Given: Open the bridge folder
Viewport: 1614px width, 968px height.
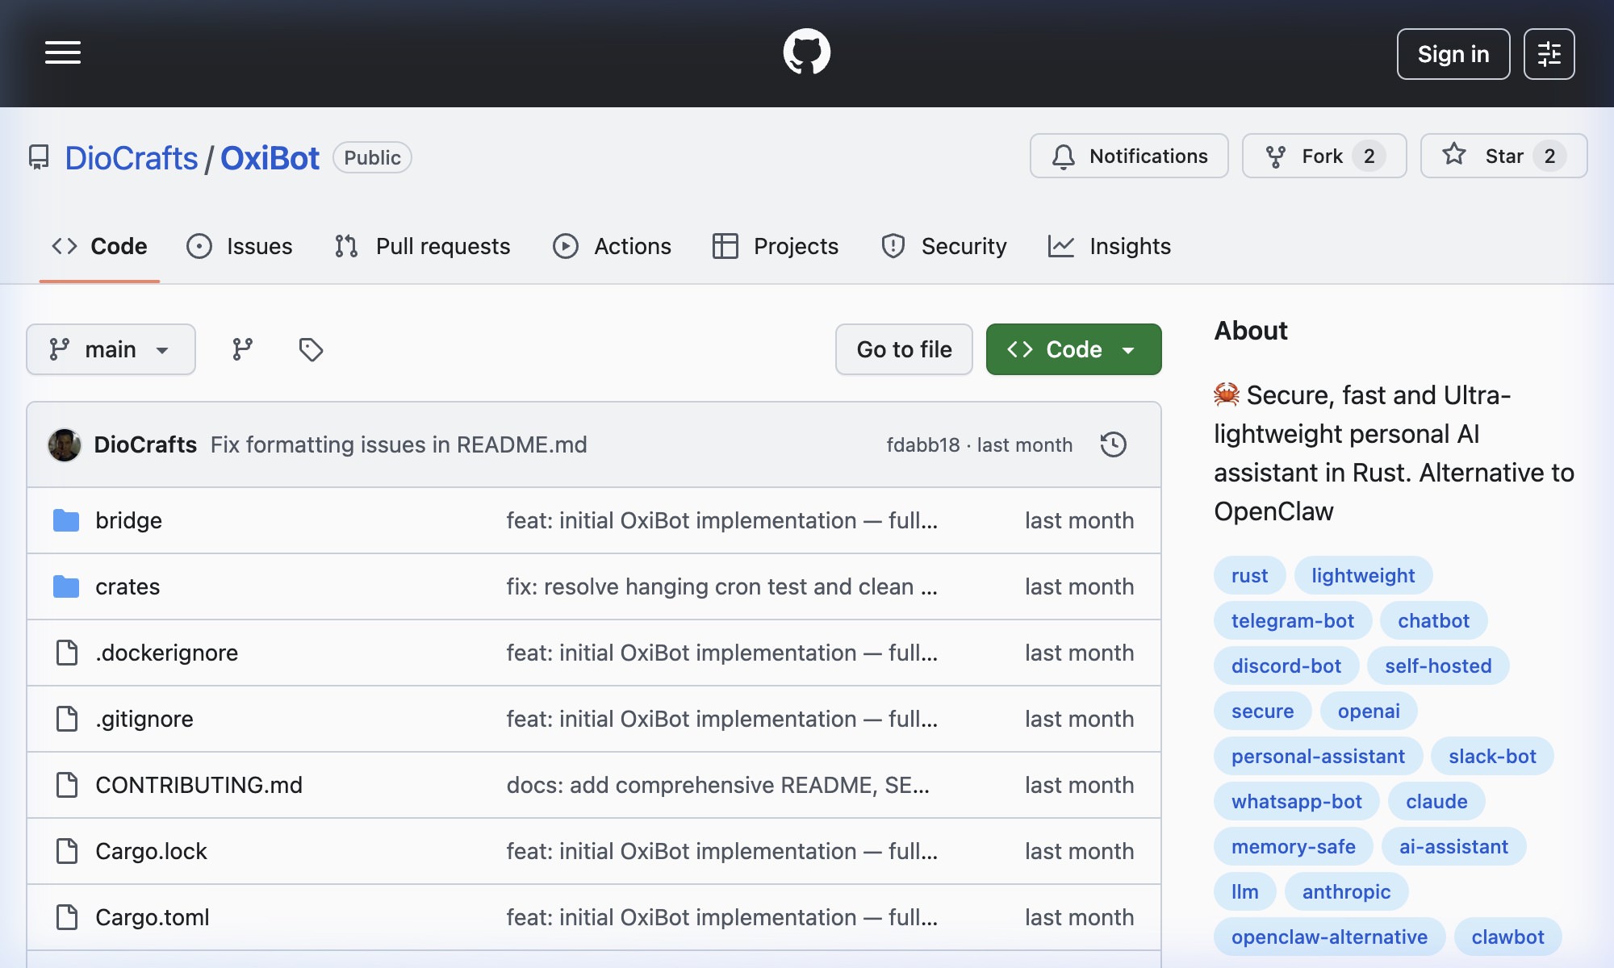Looking at the screenshot, I should coord(128,520).
